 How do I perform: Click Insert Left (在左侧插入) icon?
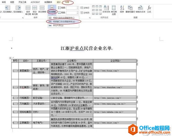click(x=8, y=9)
